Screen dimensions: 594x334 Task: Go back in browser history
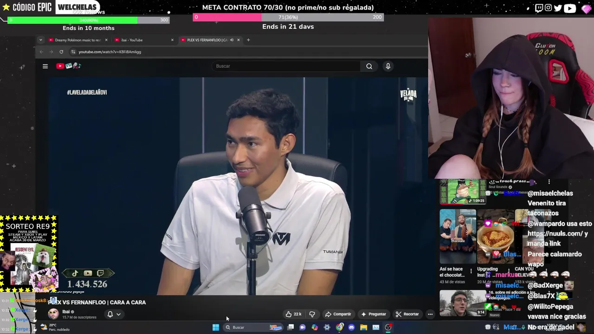41,51
